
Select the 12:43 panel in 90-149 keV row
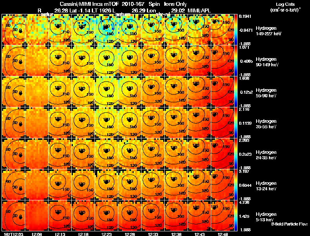pyautogui.click(x=200, y=61)
